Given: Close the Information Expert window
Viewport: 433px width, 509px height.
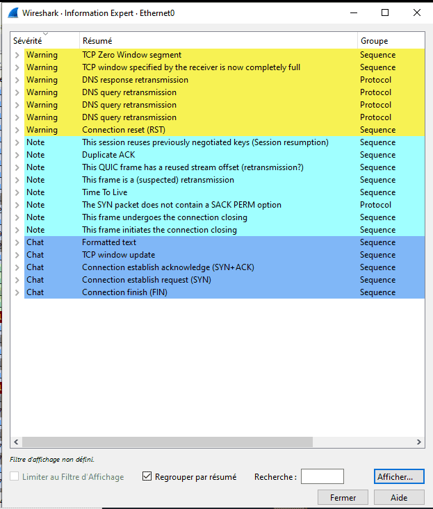Looking at the screenshot, I should pos(417,12).
